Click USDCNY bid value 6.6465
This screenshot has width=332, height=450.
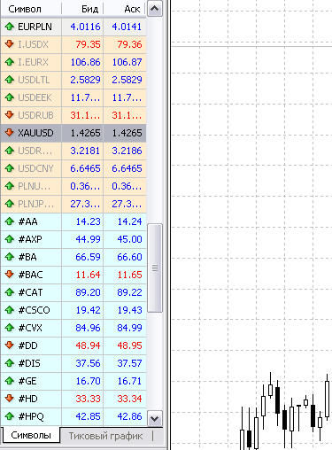(x=85, y=168)
